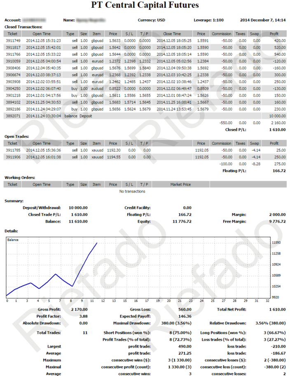Click the 'Total Net Profit:' label
Screen dimensions: 290x376
(232, 309)
